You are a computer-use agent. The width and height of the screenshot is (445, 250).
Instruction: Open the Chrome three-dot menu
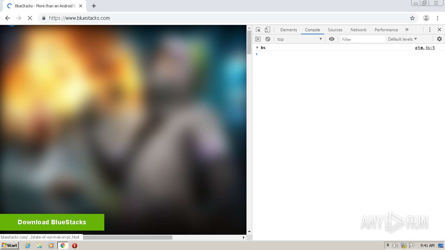(x=437, y=18)
